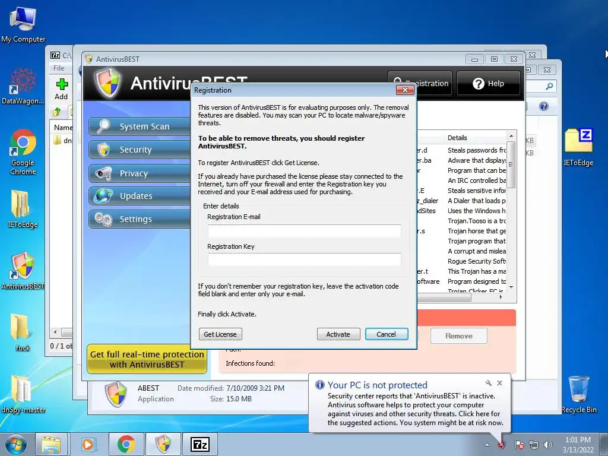Image resolution: width=608 pixels, height=456 pixels.
Task: Focus the Registration Key field
Action: (x=305, y=260)
